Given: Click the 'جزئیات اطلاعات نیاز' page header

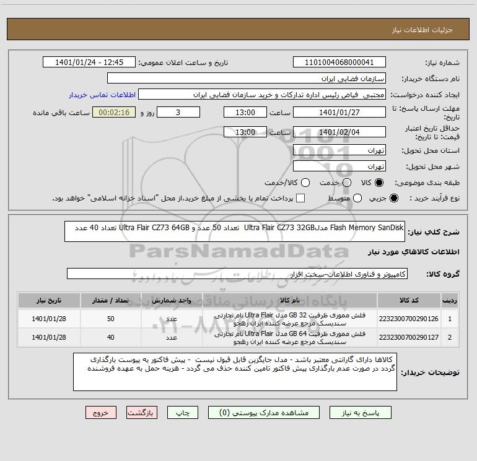Looking at the screenshot, I should click(x=422, y=30).
